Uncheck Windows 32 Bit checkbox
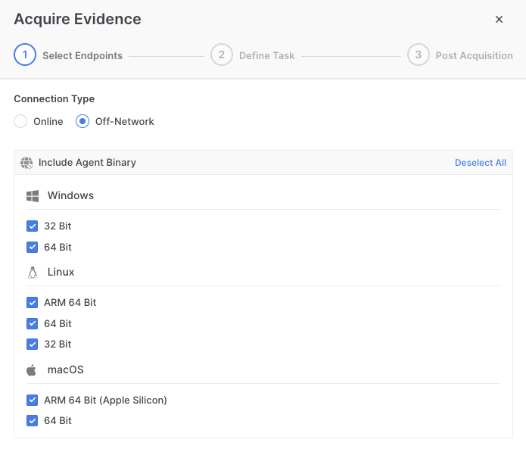The height and width of the screenshot is (474, 526). click(33, 226)
